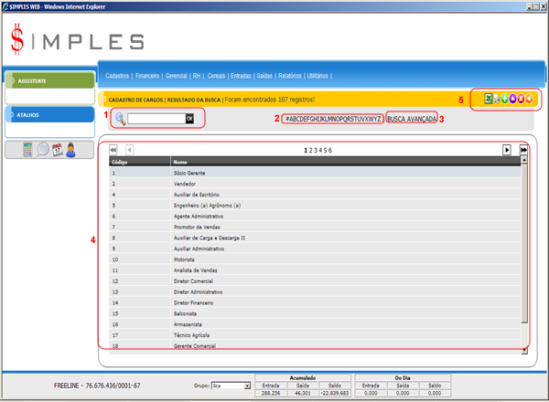Go to the next results page arrow
This screenshot has height=402, width=549.
click(506, 149)
